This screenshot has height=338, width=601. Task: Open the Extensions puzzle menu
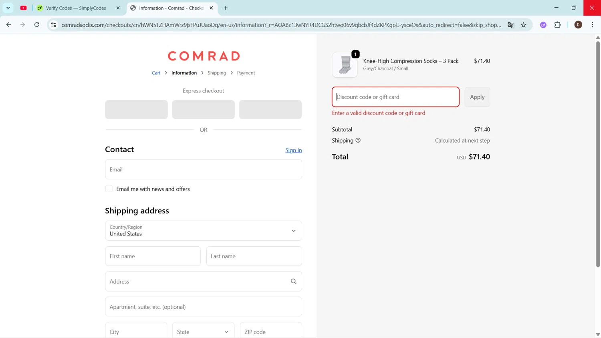coord(557,25)
